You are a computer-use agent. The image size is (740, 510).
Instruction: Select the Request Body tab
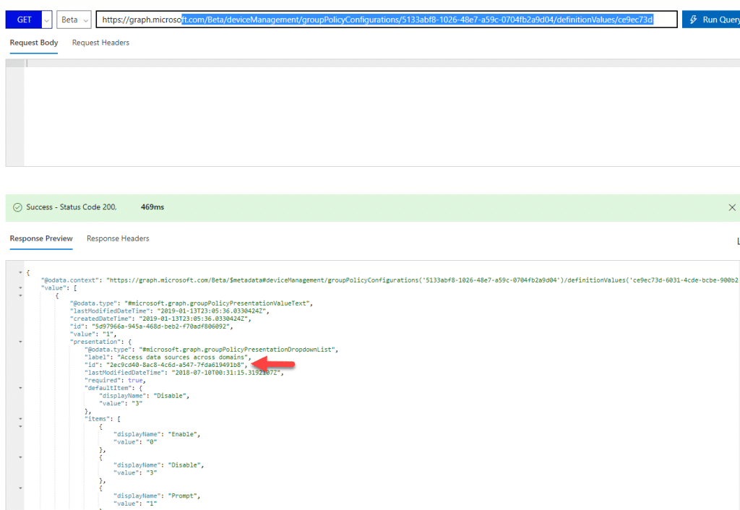33,43
